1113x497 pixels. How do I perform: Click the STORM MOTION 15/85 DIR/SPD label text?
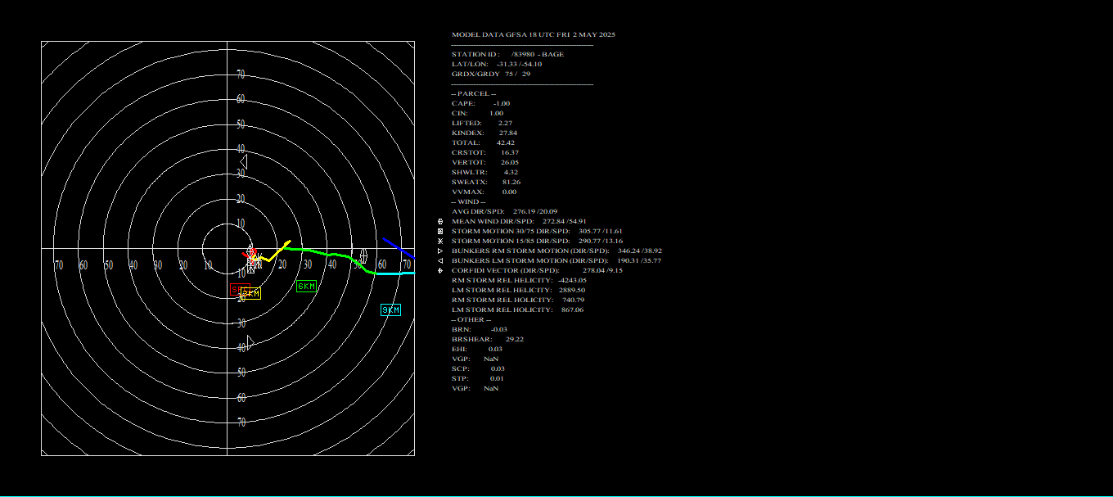coord(511,241)
